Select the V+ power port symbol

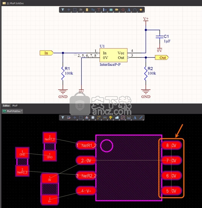tap(146, 20)
